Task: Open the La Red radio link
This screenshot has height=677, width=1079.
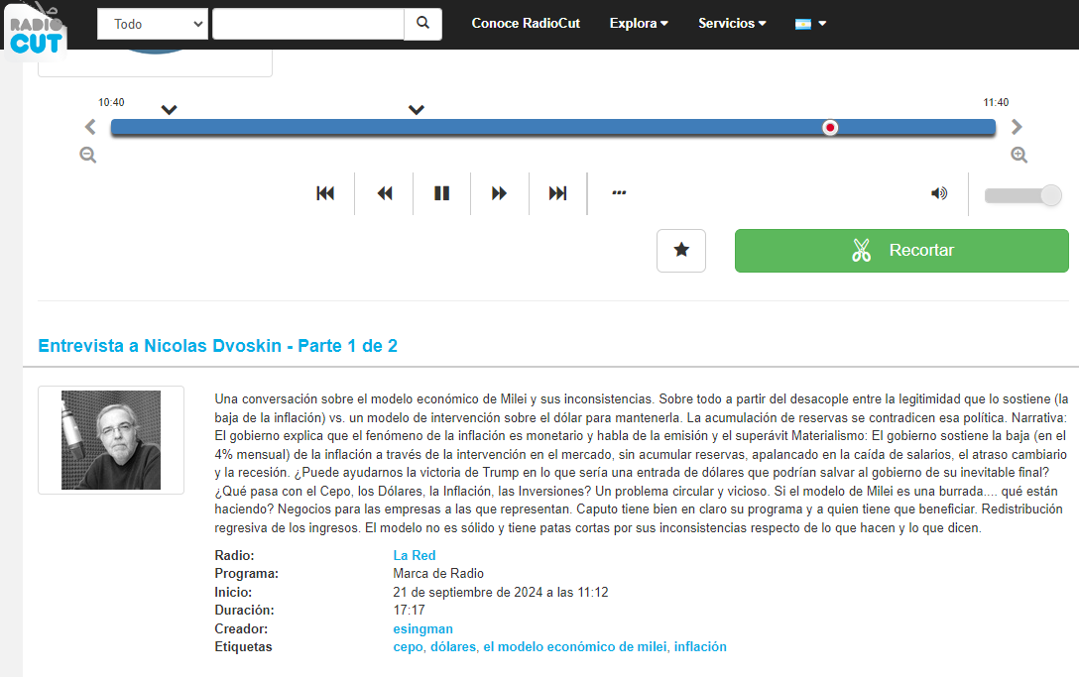Action: coord(415,555)
